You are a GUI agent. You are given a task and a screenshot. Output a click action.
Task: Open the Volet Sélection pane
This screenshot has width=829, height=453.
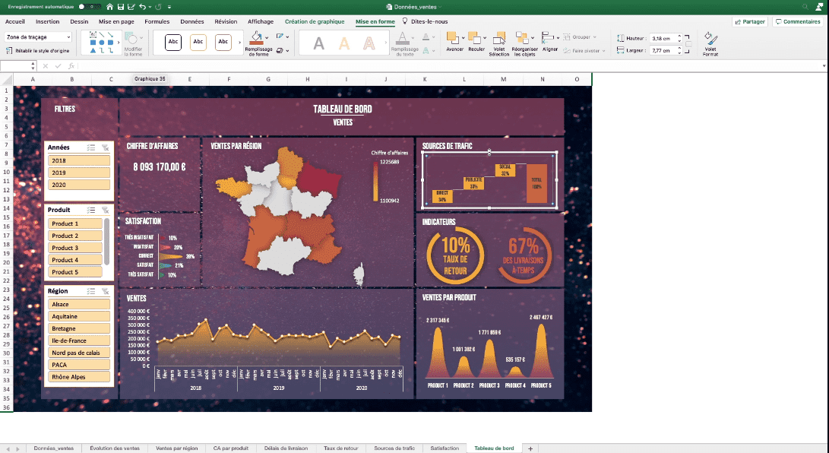tap(498, 38)
